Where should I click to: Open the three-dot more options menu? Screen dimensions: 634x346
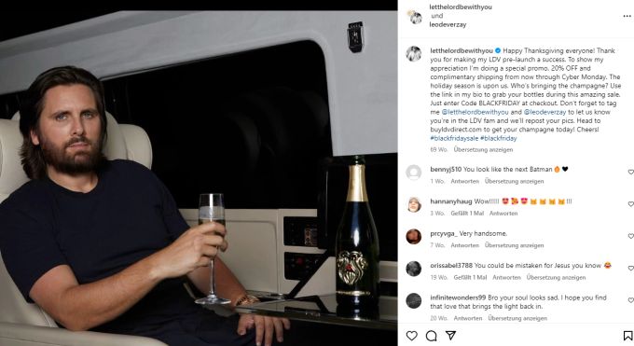coord(627,16)
